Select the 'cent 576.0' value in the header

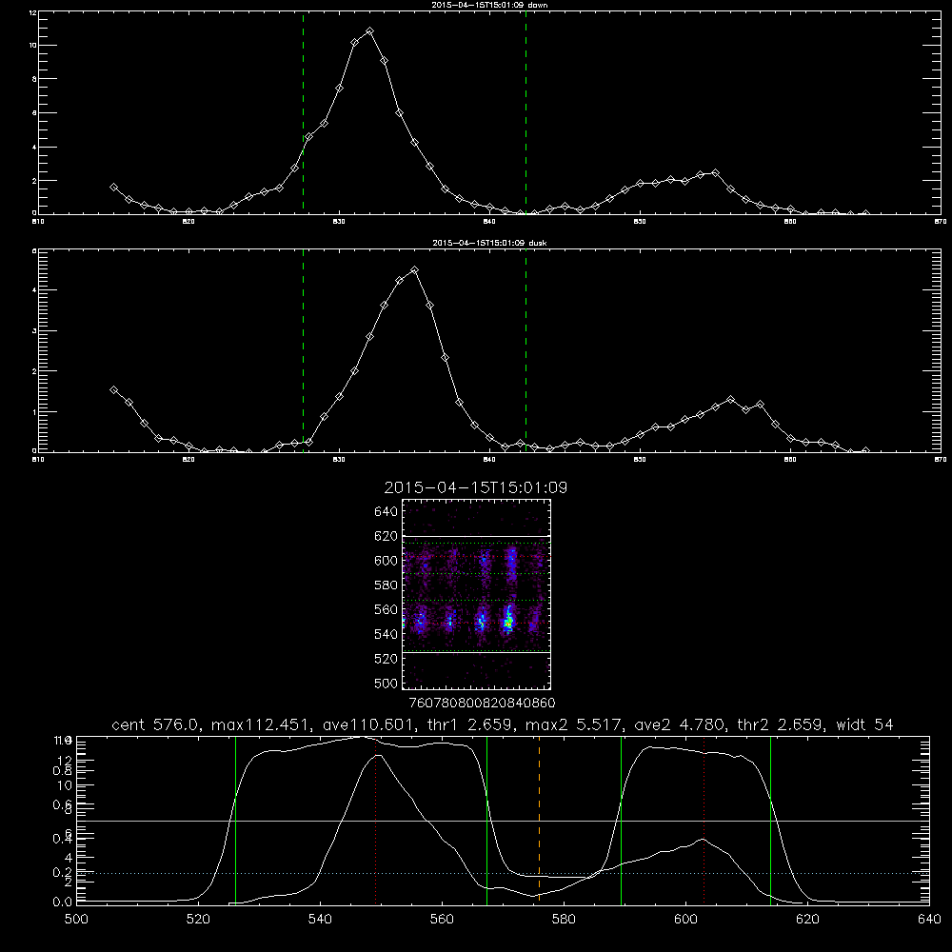155,724
